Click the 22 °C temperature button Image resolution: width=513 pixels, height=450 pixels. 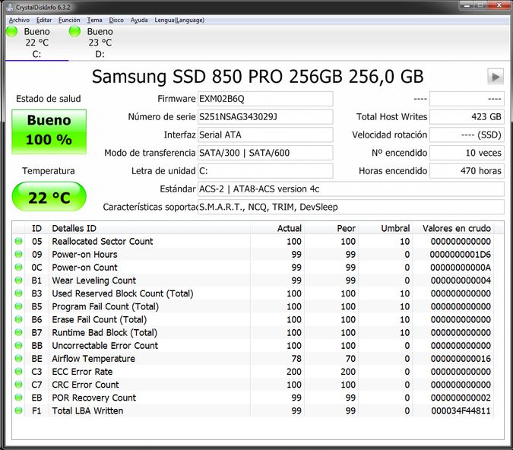coord(49,197)
